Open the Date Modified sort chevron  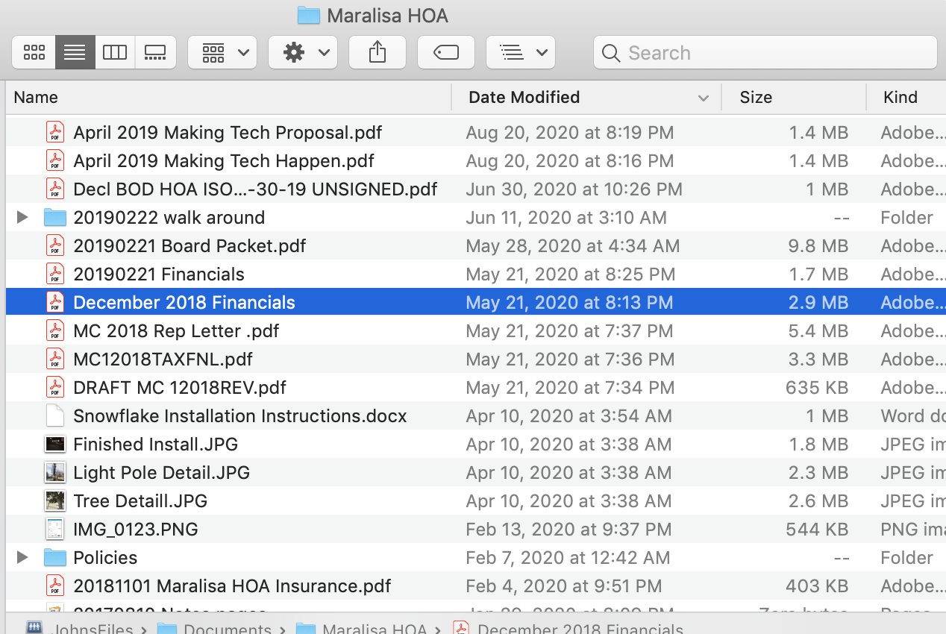[702, 98]
